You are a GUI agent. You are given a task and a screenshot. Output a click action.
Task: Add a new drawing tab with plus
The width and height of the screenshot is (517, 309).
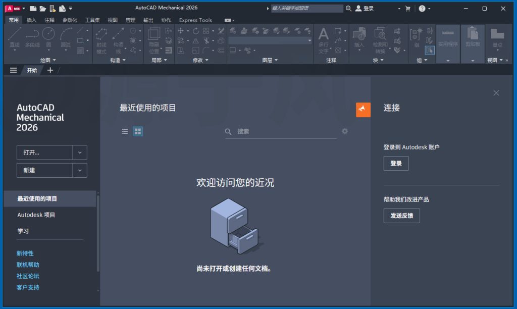click(50, 70)
